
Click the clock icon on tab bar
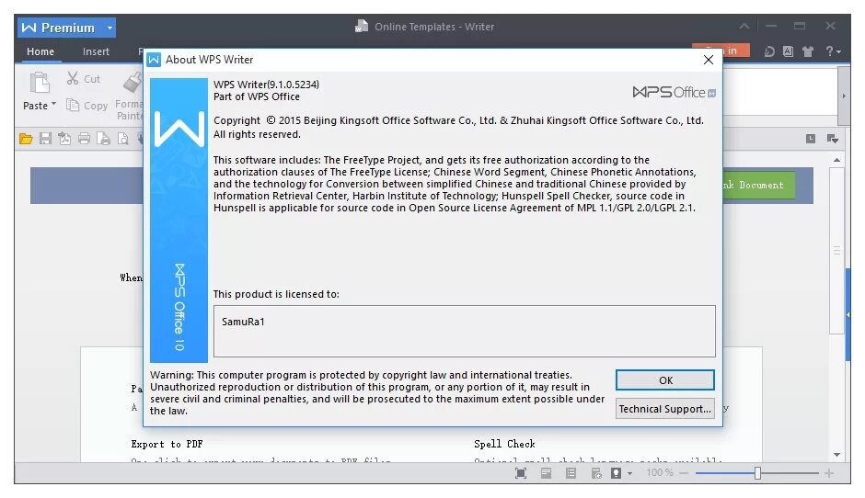(811, 139)
